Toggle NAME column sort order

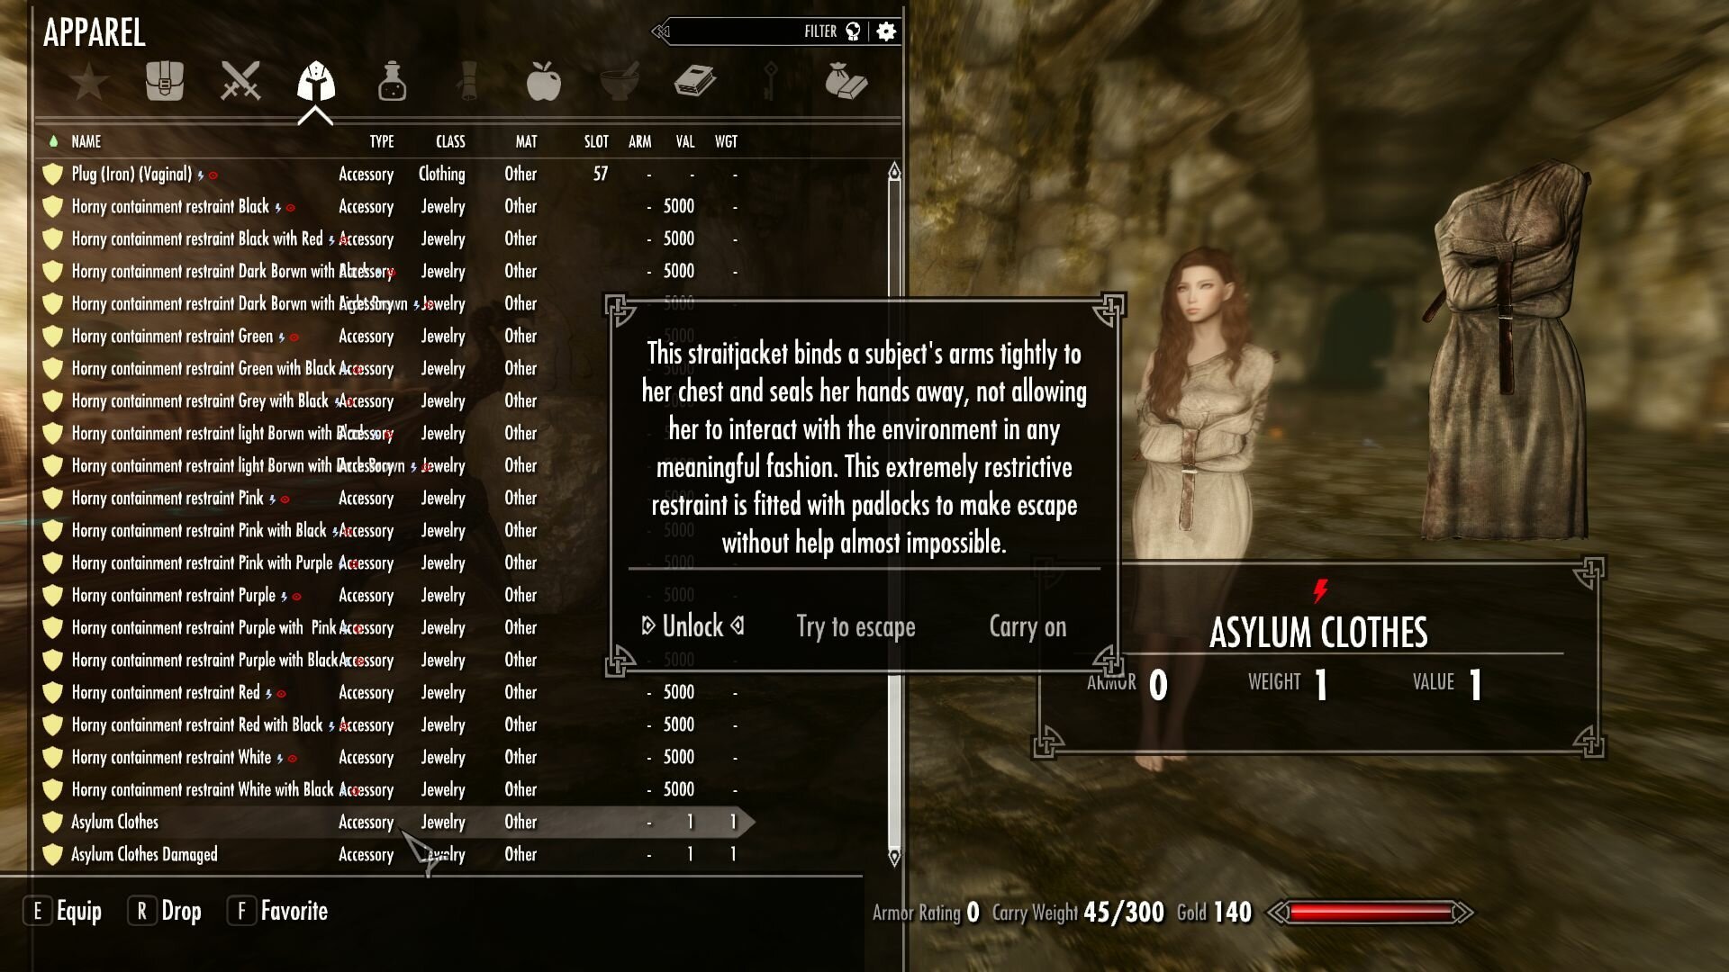click(x=86, y=141)
